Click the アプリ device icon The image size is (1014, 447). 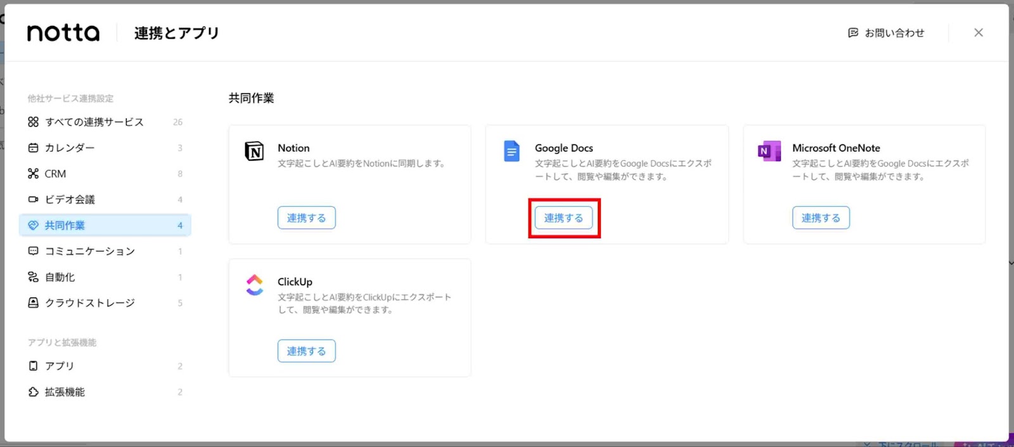click(x=34, y=366)
